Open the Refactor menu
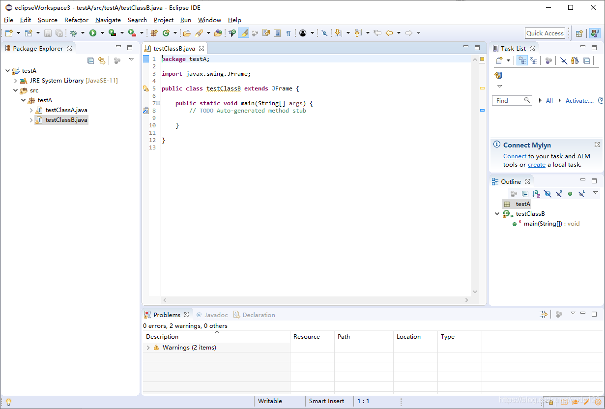Screen dimensions: 605x409 [76, 20]
